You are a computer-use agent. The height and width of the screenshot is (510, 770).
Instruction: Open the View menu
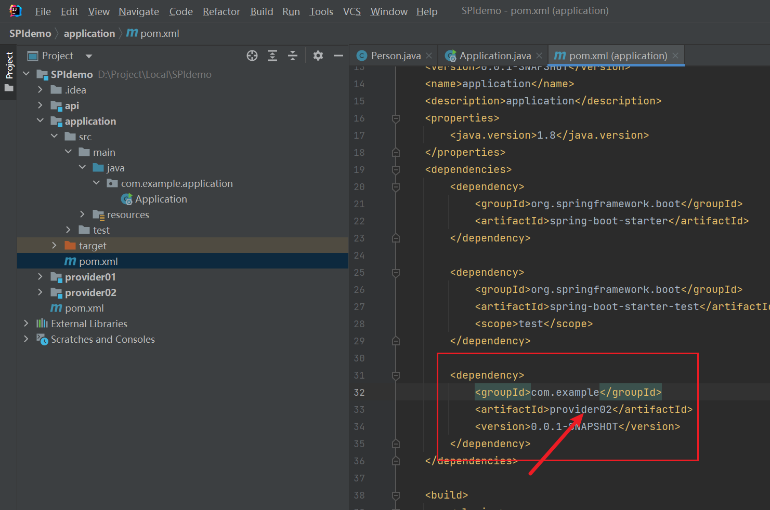(99, 11)
